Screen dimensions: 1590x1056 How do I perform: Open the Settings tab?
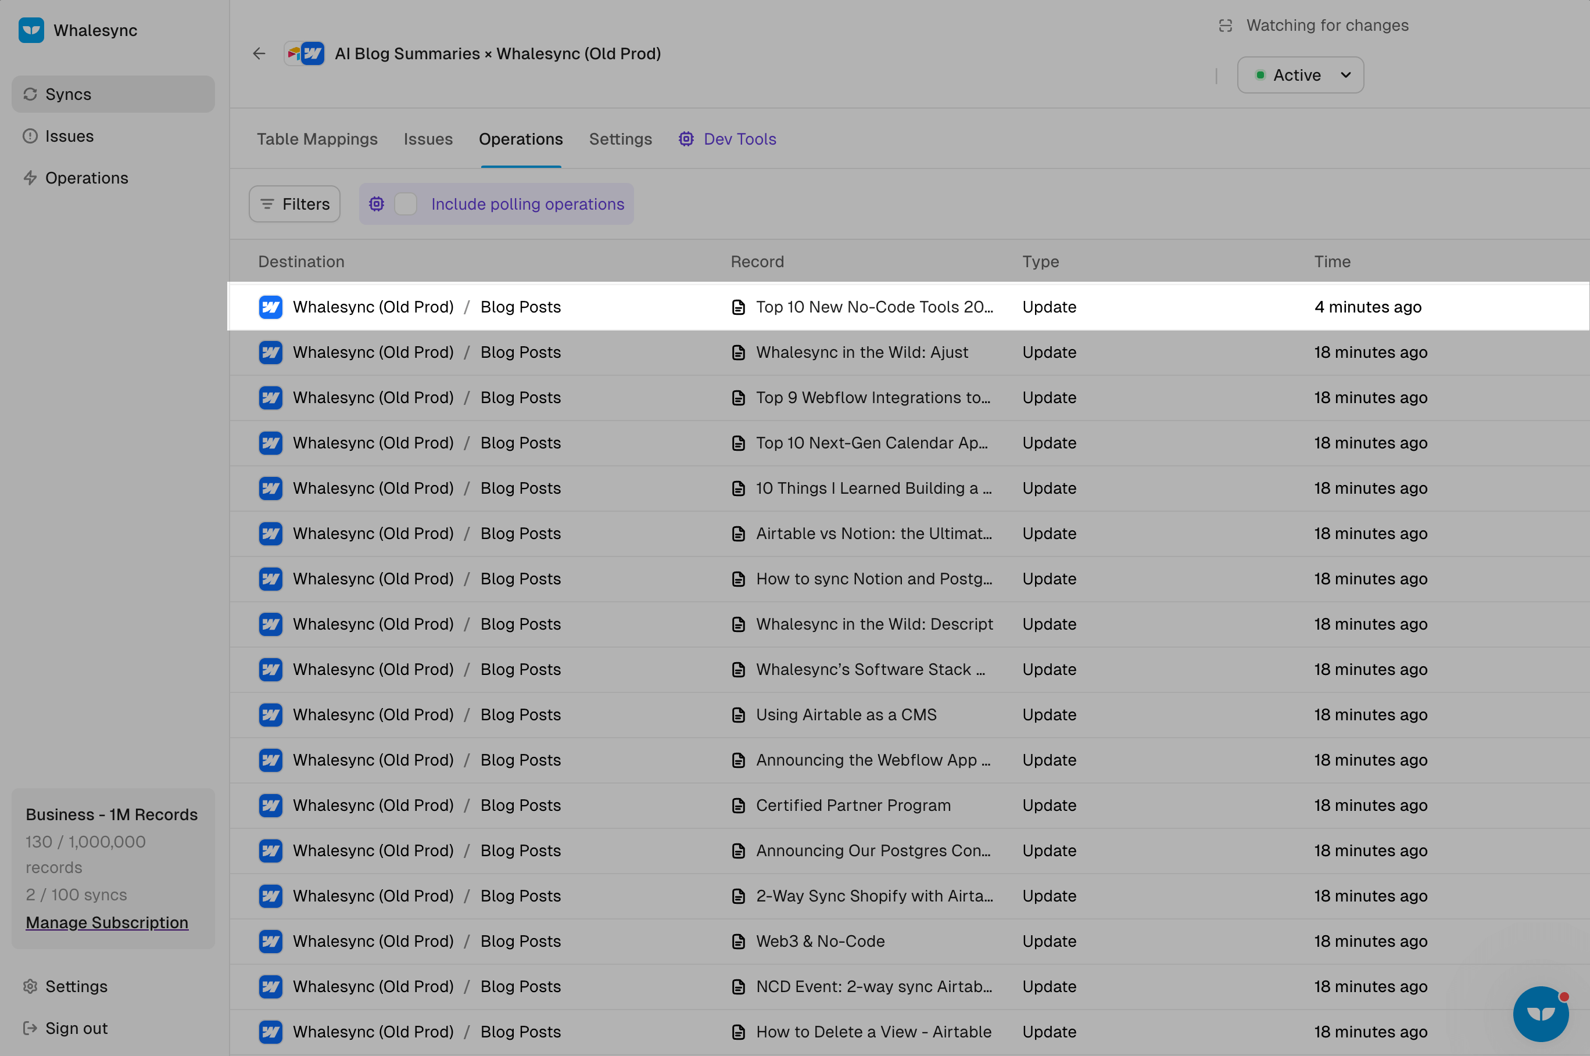pyautogui.click(x=620, y=139)
